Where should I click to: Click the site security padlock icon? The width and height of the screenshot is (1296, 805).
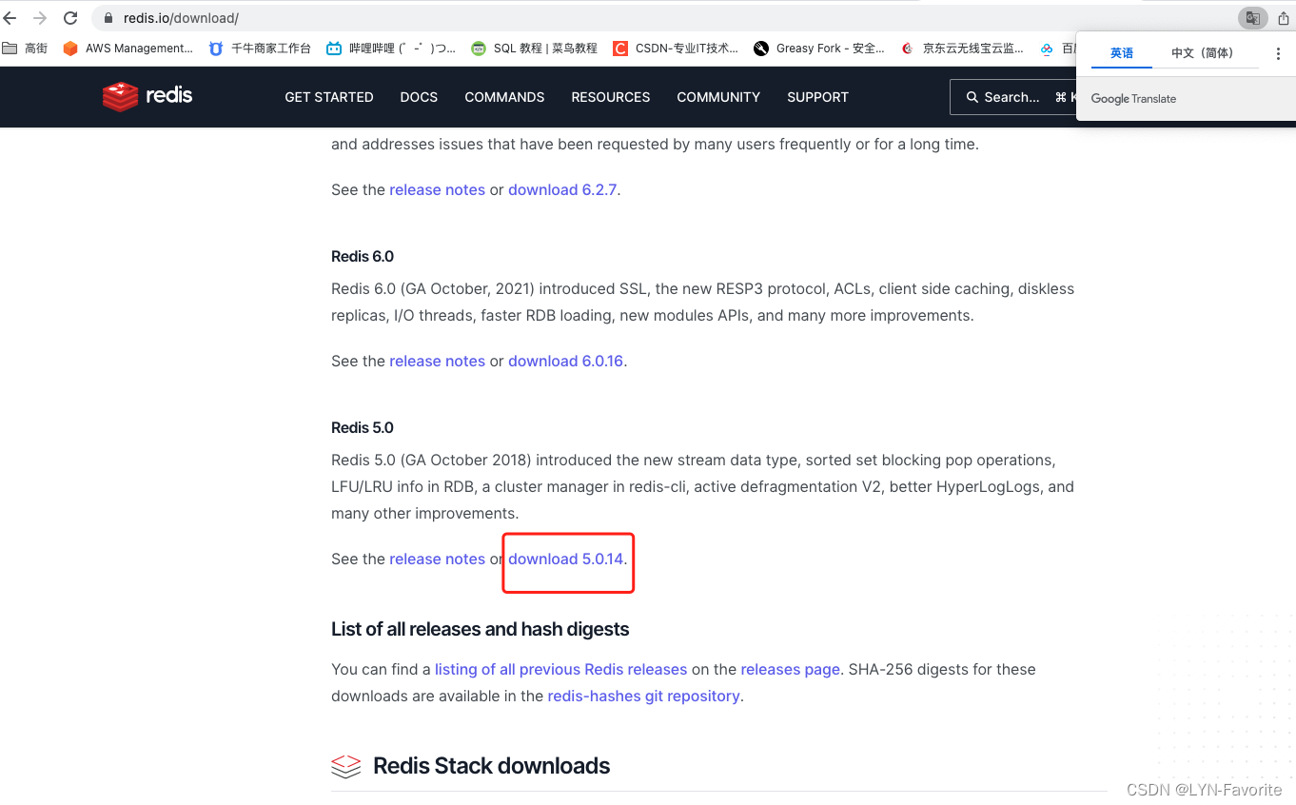click(108, 17)
